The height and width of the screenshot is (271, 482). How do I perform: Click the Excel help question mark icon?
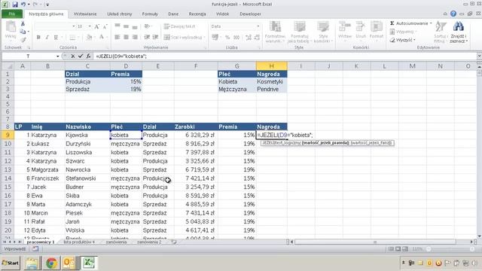pos(453,14)
